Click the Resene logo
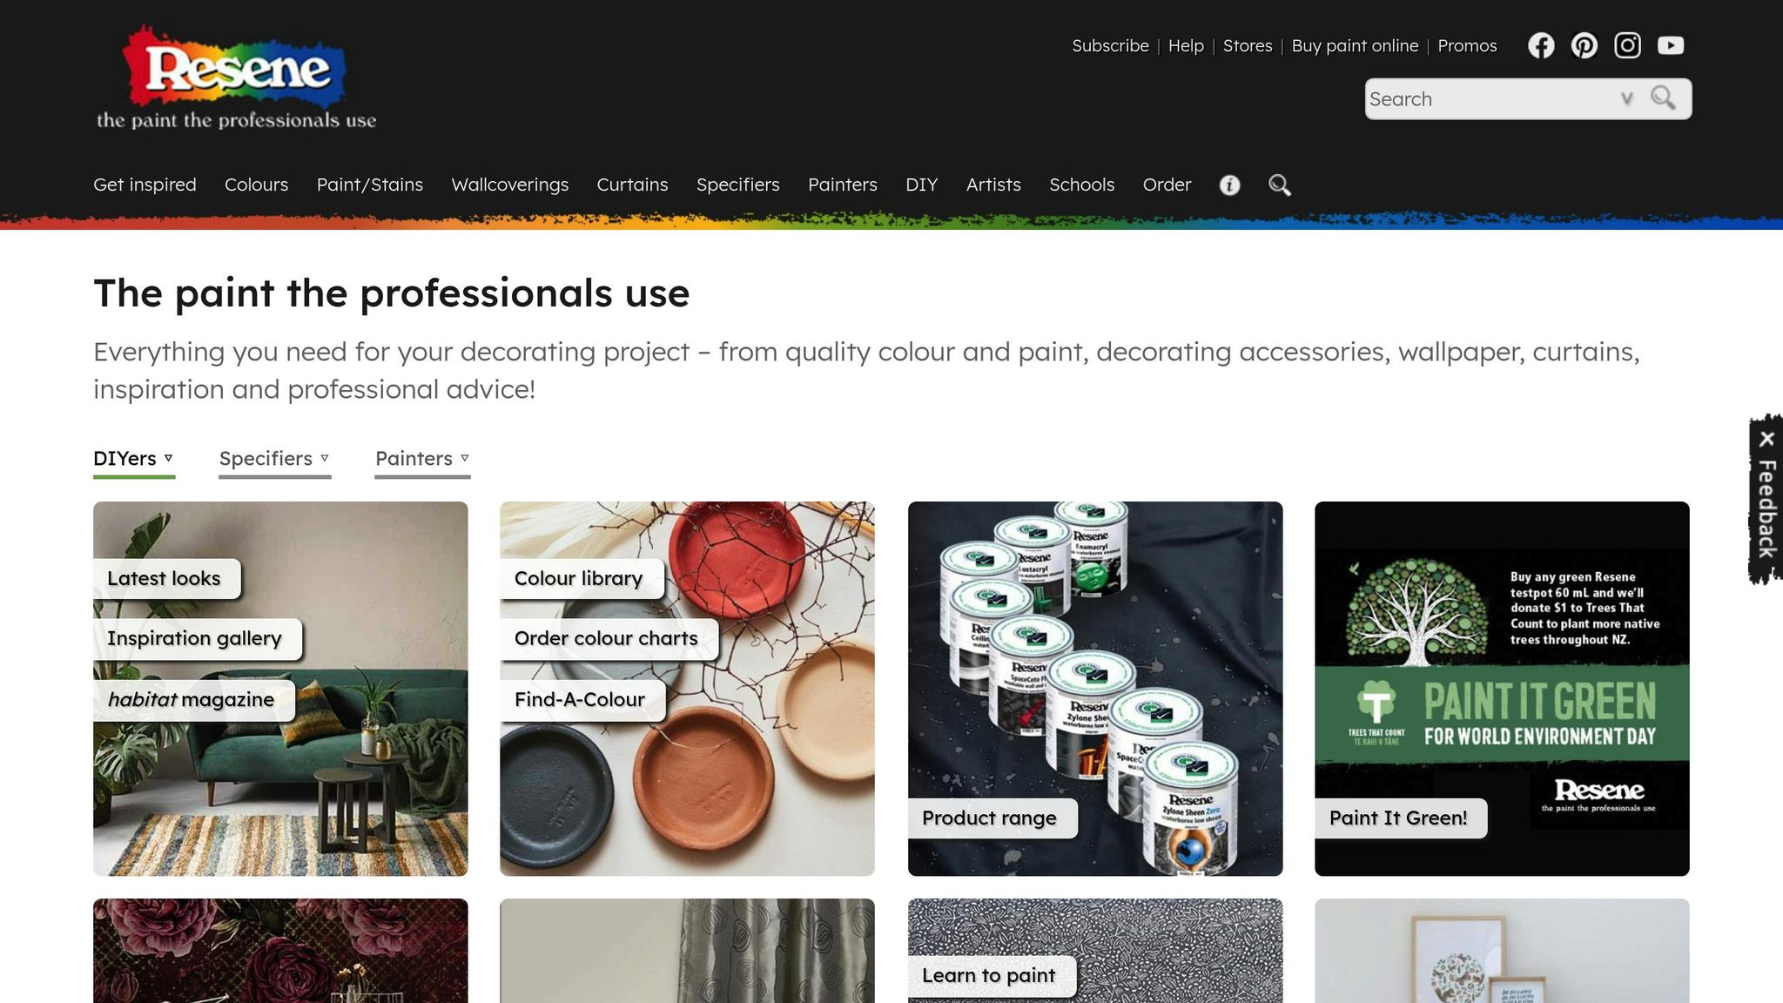Image resolution: width=1783 pixels, height=1003 pixels. click(x=236, y=77)
